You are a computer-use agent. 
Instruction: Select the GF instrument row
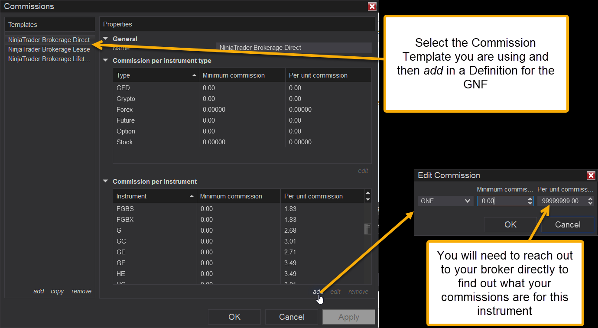[x=238, y=263]
